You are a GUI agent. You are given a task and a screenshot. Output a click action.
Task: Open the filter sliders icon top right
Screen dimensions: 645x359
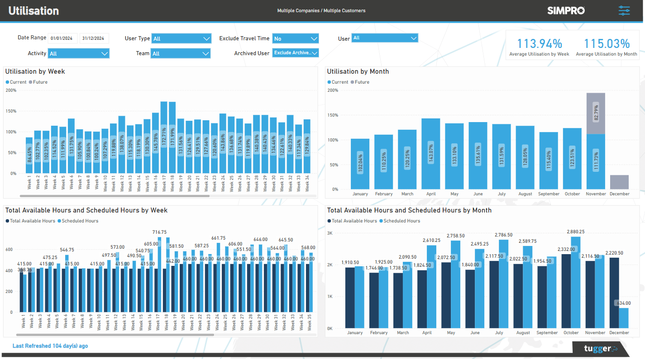[624, 10]
